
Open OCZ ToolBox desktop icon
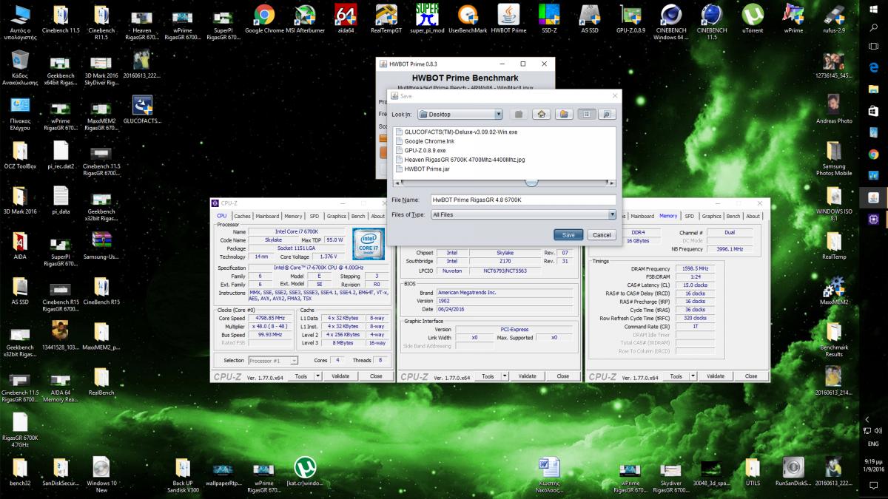click(19, 155)
